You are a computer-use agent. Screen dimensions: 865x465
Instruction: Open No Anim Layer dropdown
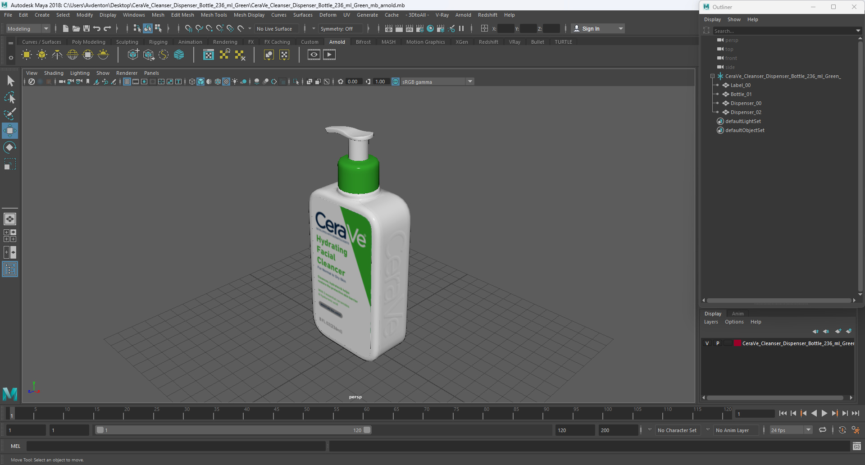(736, 430)
